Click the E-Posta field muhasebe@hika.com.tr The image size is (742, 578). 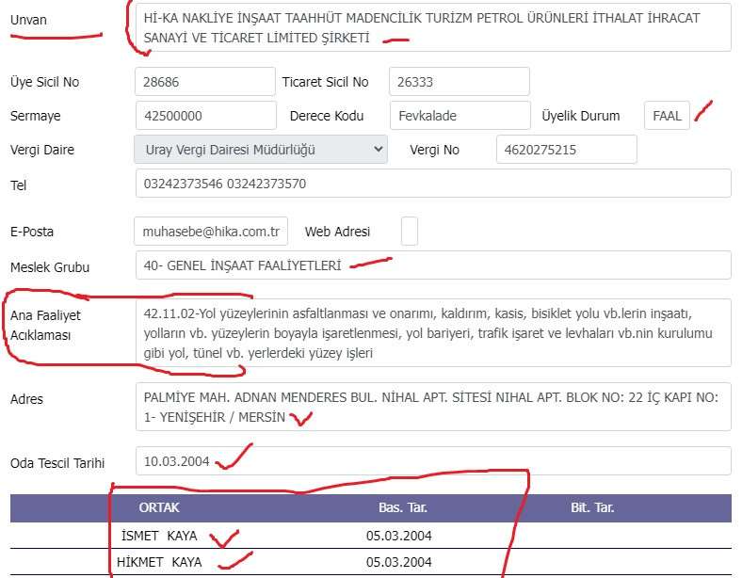pos(211,232)
